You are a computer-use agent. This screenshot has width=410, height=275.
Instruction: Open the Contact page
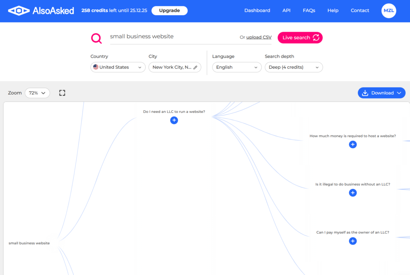click(x=360, y=10)
